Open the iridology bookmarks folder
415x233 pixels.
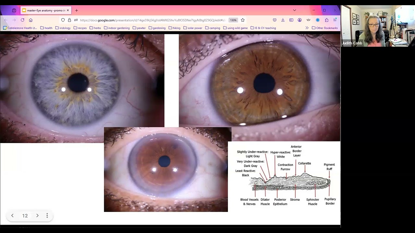click(x=63, y=28)
